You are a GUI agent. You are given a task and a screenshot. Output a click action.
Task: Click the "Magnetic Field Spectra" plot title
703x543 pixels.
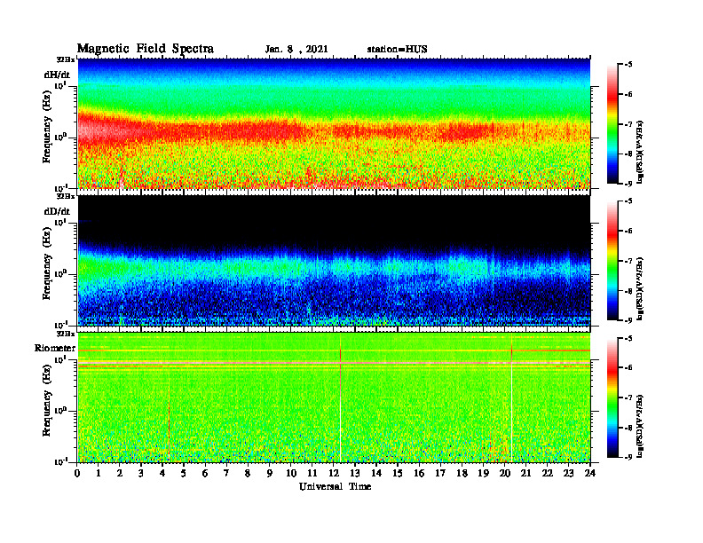point(146,49)
